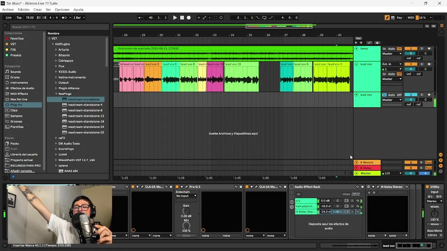The width and height of the screenshot is (447, 251).
Task: Open Ext. In input type dropdown
Action: pyautogui.click(x=392, y=64)
